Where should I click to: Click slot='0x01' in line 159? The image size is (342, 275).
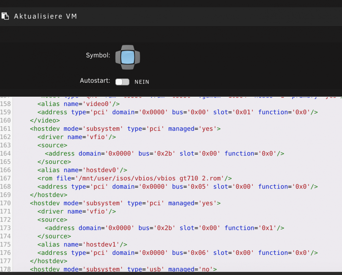234,112
